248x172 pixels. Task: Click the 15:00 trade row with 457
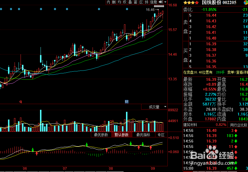point(215,168)
